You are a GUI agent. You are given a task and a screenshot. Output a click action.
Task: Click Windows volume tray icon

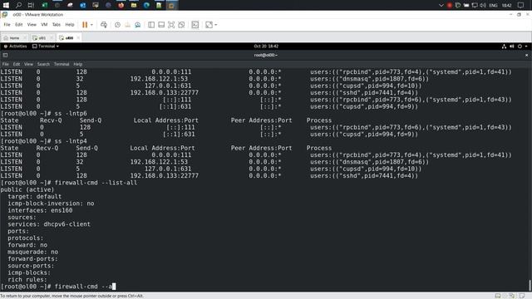pos(483,5)
